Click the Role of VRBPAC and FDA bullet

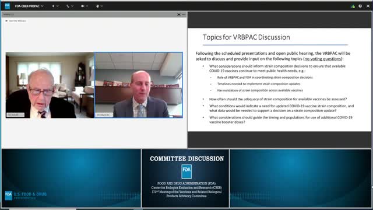[x=265, y=78]
